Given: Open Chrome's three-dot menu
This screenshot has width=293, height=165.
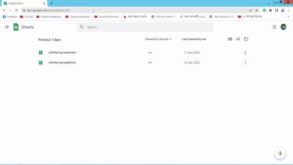Looking at the screenshot, I should point(289,11).
